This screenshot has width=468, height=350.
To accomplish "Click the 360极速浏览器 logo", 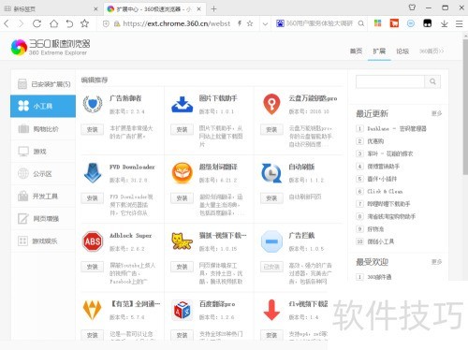I will [51, 48].
